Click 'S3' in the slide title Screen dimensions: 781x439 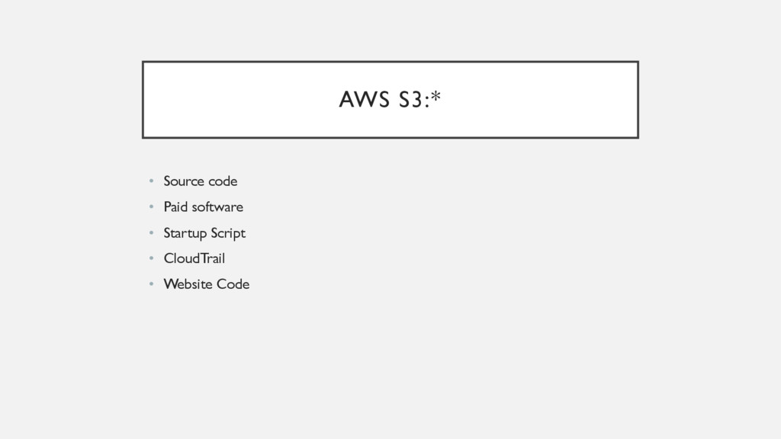point(411,100)
